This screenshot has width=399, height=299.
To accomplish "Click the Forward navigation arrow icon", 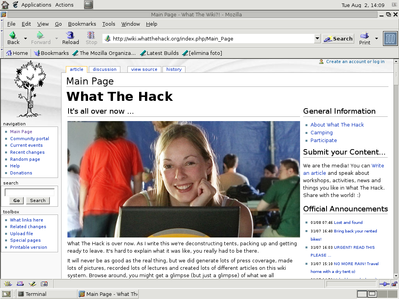I will [40, 35].
